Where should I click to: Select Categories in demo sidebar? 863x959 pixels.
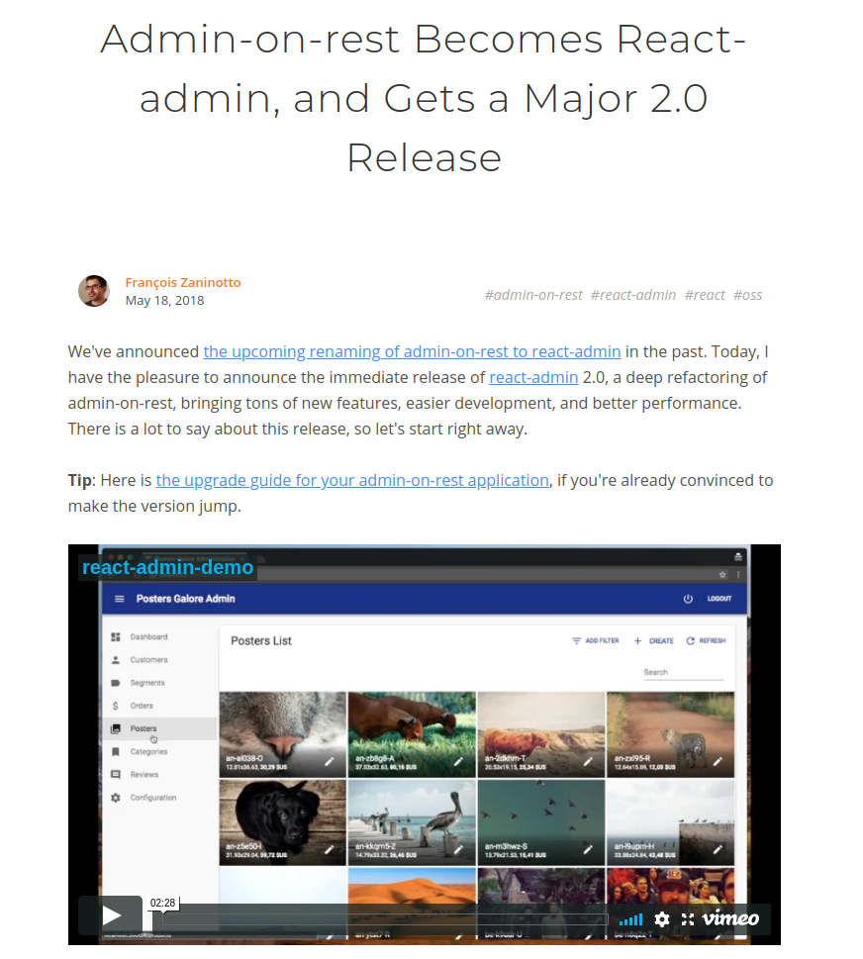pyautogui.click(x=148, y=752)
